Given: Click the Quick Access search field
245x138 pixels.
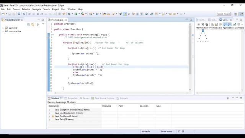Looking at the screenshot, I should [224, 14].
